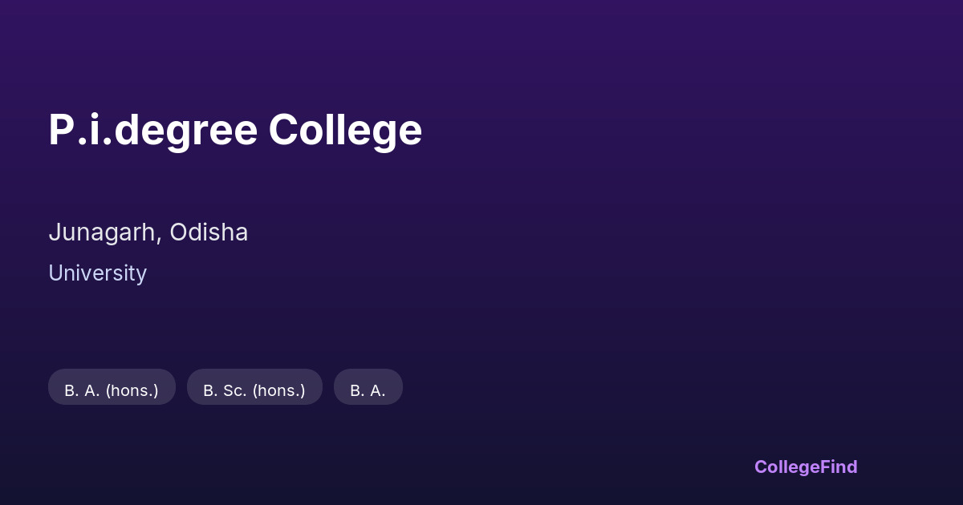963x505 pixels.
Task: Click the B. Sc. text in the middle tag
Action: (x=225, y=390)
